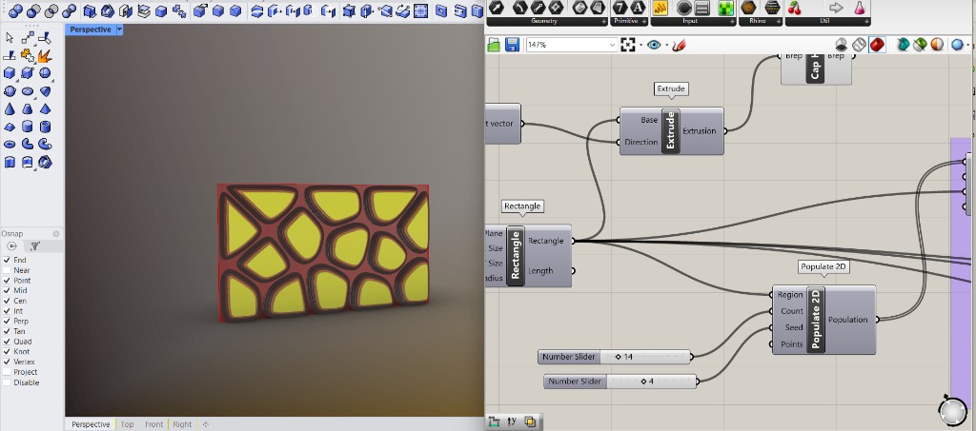The width and height of the screenshot is (976, 431).
Task: Switch to the Right viewport tab
Action: click(x=182, y=424)
